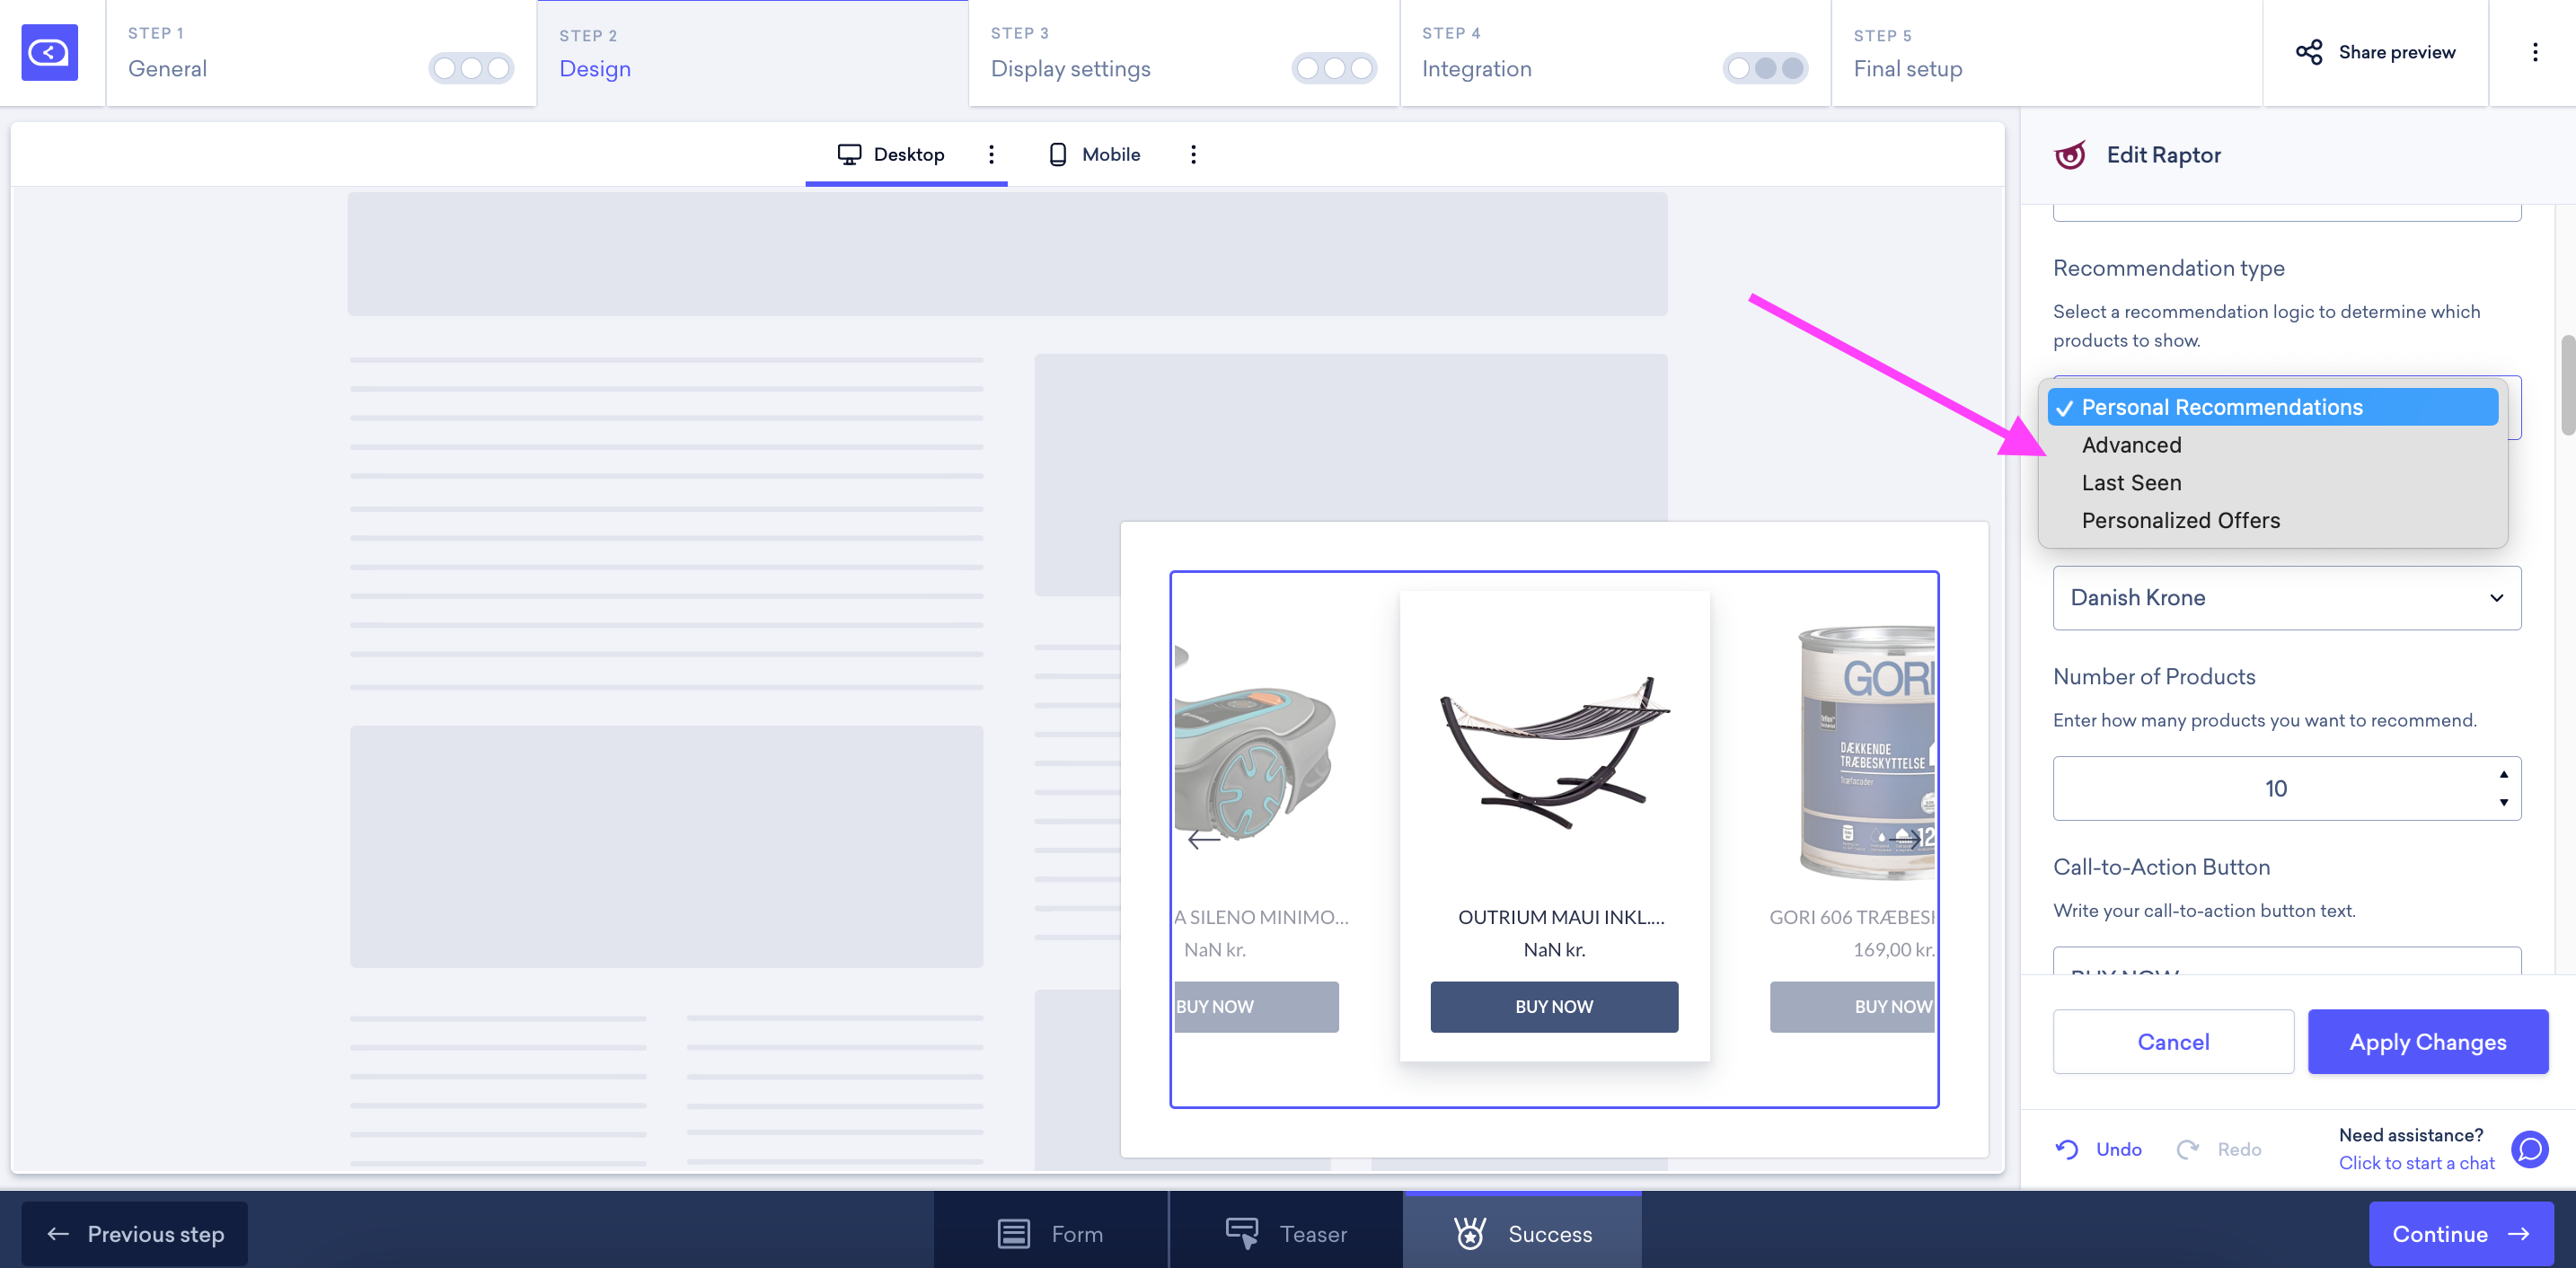Go to Step 4 Integration
Image resolution: width=2576 pixels, height=1268 pixels.
coord(1615,53)
